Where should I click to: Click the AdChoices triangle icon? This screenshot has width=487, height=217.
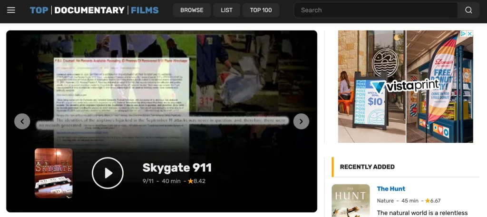pos(463,34)
